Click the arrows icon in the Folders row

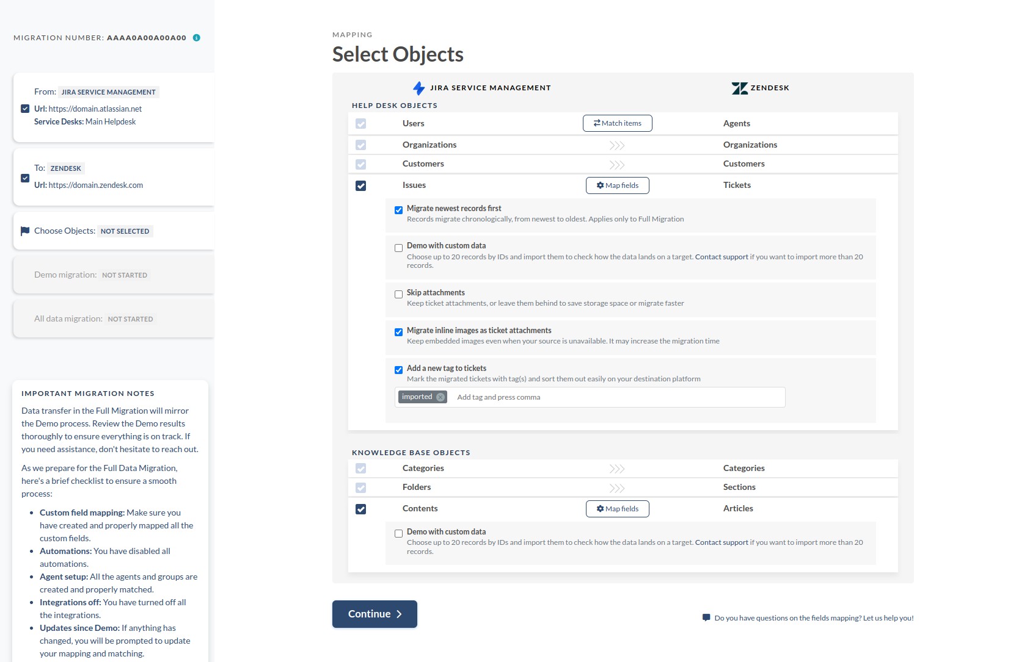[x=617, y=488]
